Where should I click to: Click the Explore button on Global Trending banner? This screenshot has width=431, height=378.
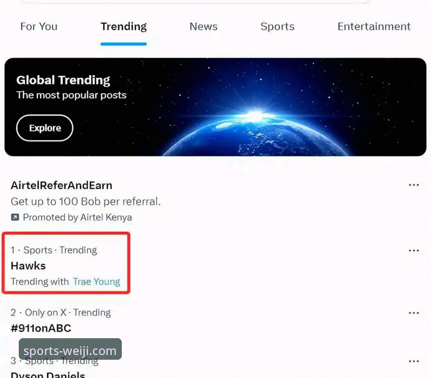(45, 128)
